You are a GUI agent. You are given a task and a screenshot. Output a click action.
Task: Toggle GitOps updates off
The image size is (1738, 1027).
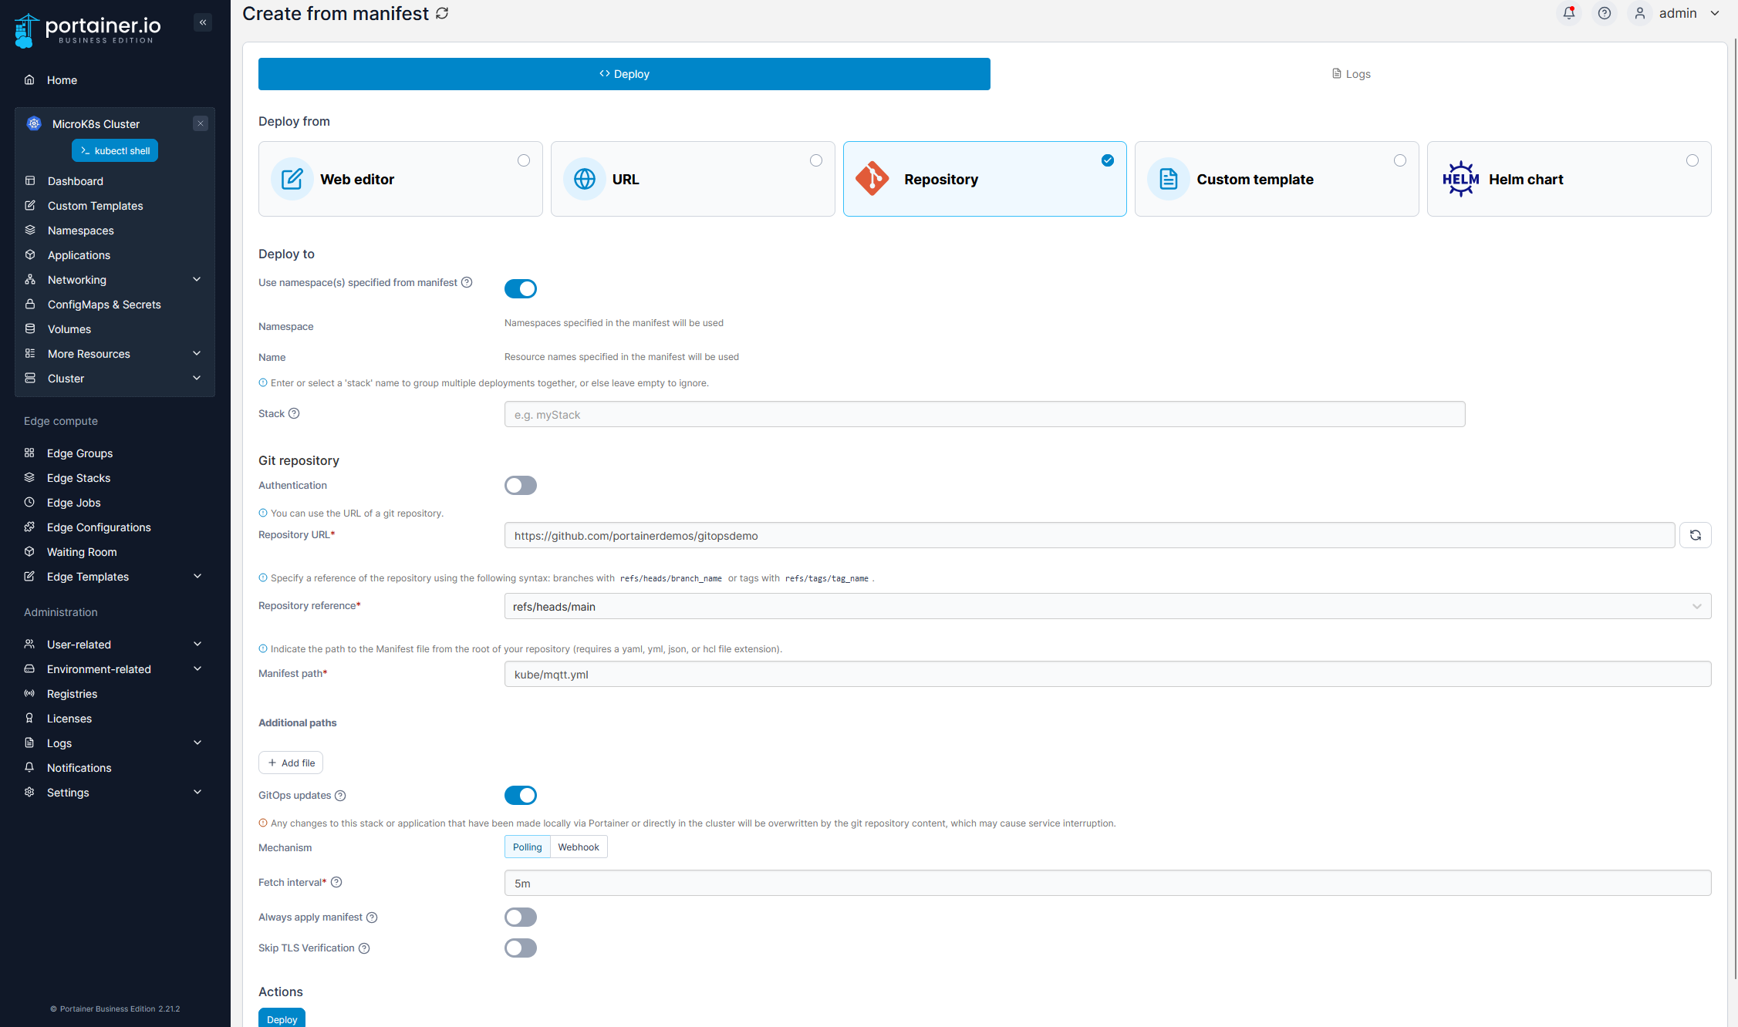point(520,795)
